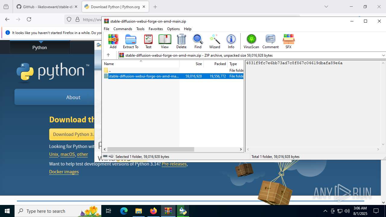386x217 pixels.
Task: Sort file list by Packed column
Action: (x=216, y=64)
